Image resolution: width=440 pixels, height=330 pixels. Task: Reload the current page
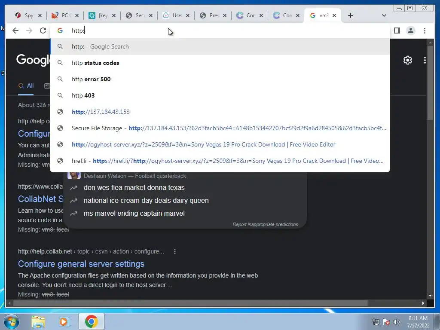43,31
